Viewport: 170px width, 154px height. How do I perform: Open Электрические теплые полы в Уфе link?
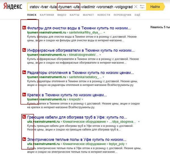77,140
